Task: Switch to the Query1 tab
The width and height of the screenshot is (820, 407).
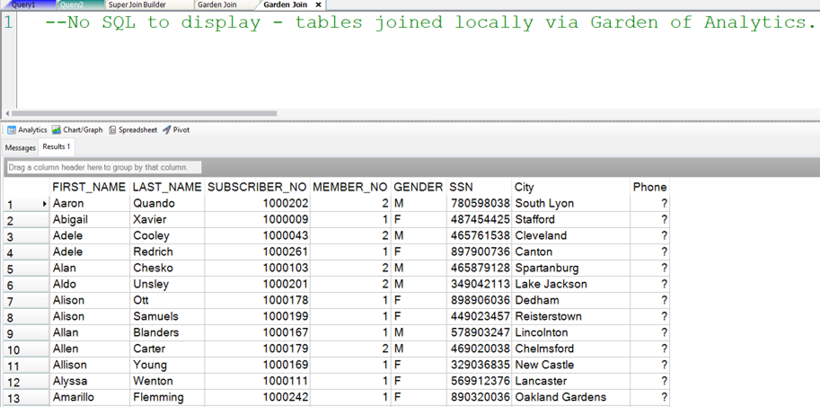Action: pos(23,5)
